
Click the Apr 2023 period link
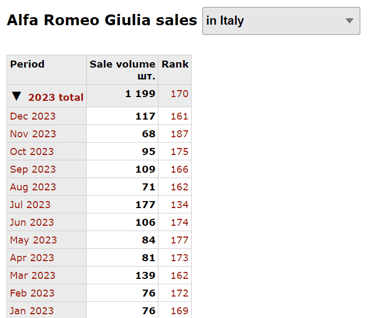32,258
